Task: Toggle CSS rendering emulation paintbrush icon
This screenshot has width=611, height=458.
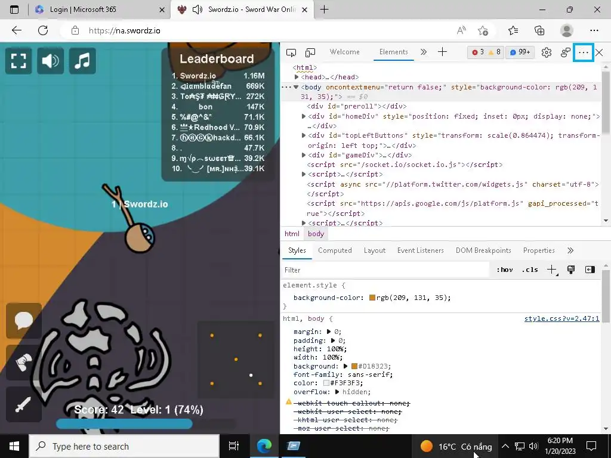Action: click(571, 270)
